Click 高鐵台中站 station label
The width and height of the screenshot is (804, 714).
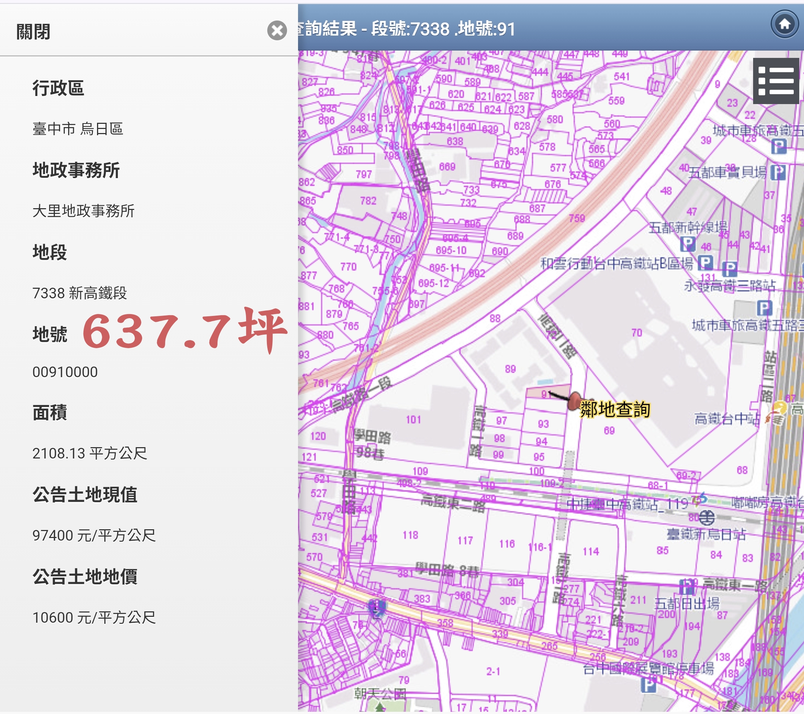726,419
